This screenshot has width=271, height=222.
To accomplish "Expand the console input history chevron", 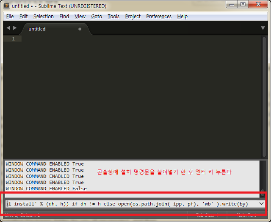I will [262, 203].
